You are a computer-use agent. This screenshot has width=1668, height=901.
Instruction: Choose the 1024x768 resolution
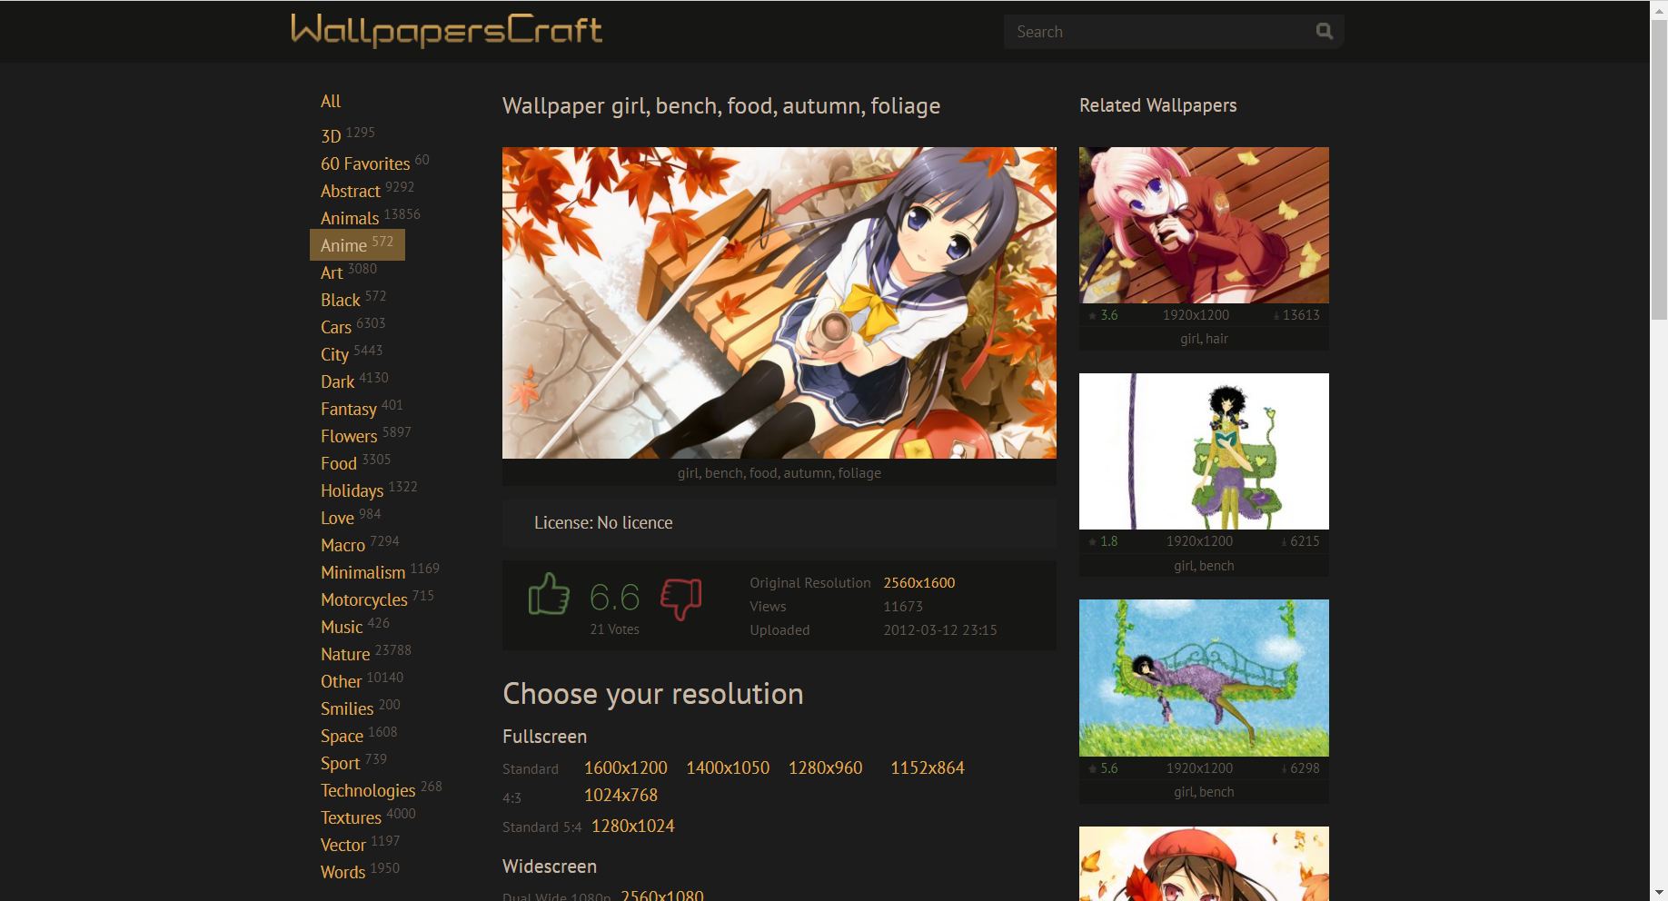621,795
